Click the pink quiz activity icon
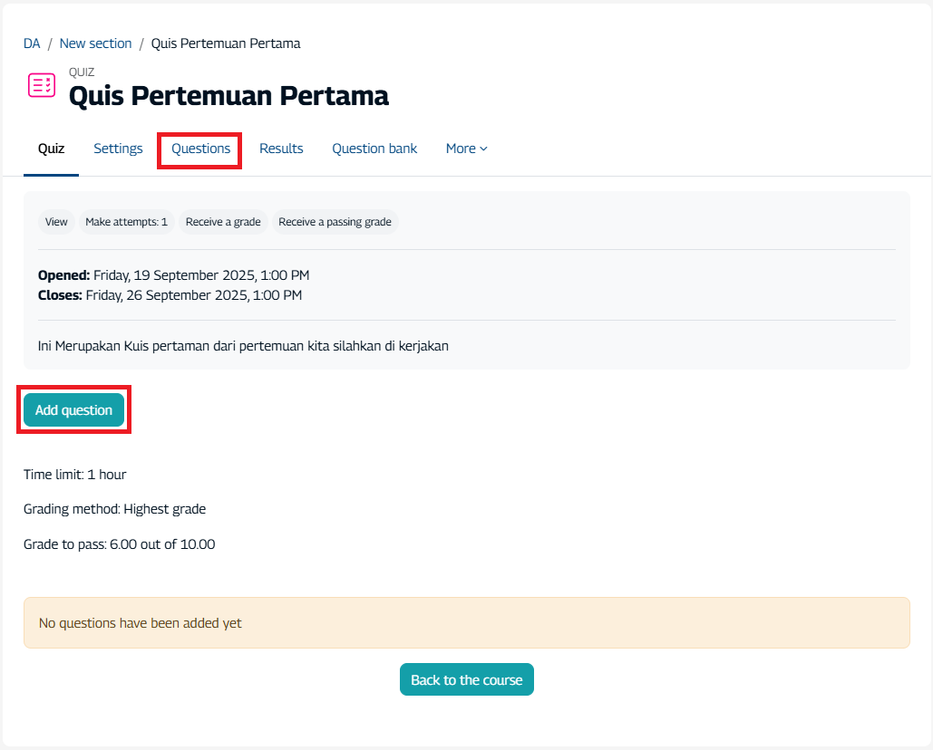The width and height of the screenshot is (933, 750). (x=41, y=84)
